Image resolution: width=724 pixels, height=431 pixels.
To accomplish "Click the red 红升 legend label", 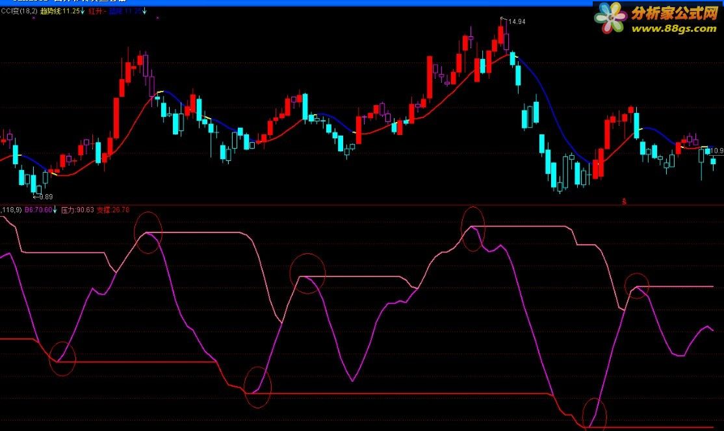I will 96,11.
